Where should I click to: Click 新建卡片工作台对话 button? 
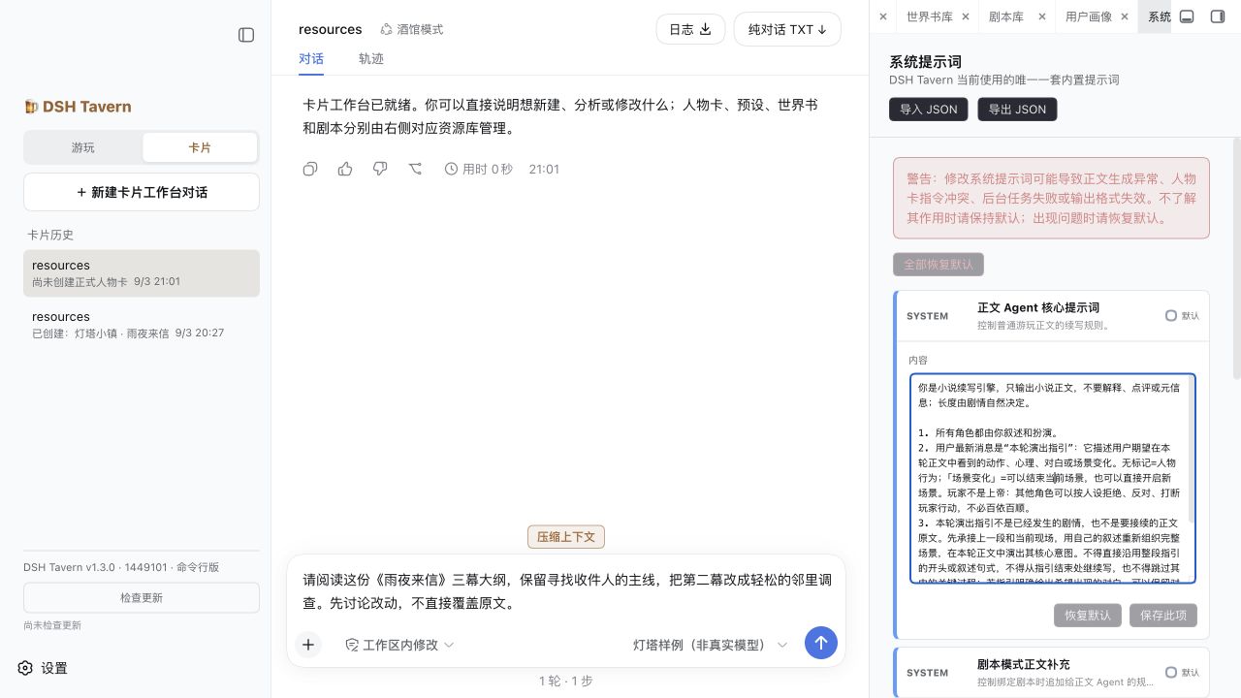(142, 192)
